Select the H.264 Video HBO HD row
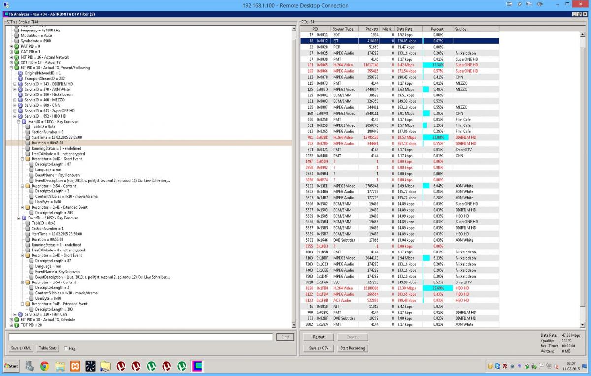Screen dimensions: 591x376 coord(342,288)
